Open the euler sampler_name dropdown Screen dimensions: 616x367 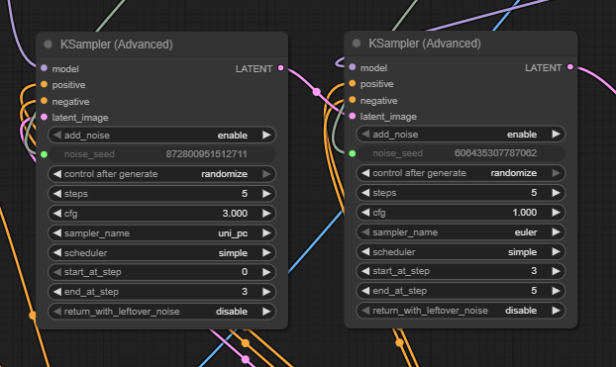[461, 232]
